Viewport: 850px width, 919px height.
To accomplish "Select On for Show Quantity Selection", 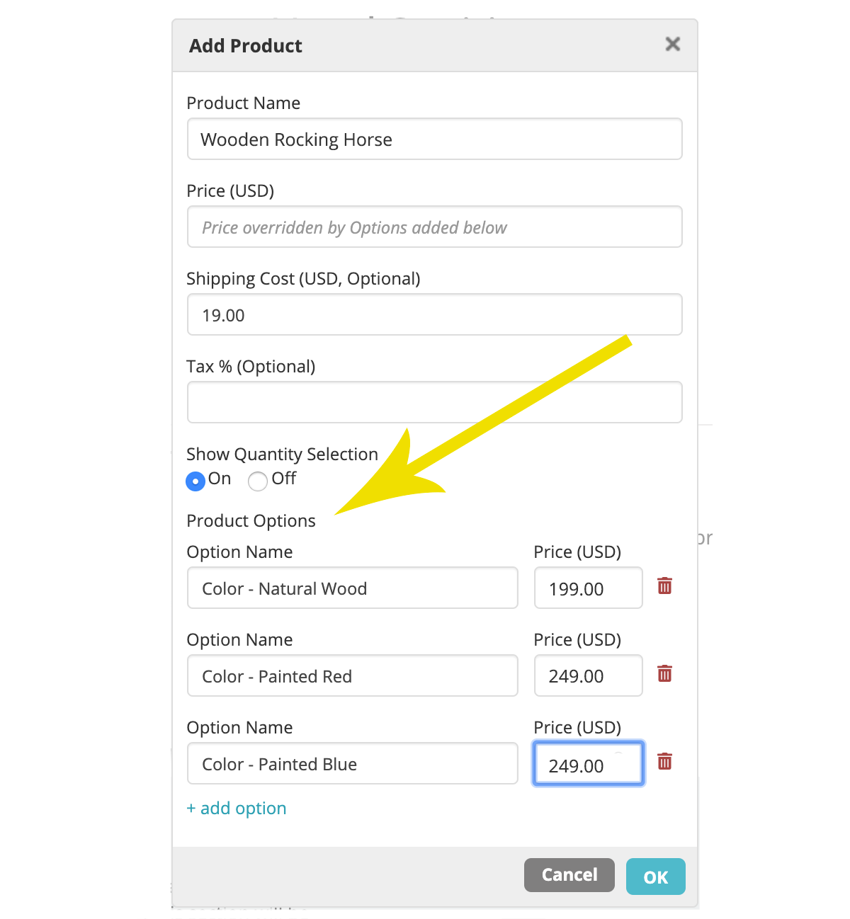I will point(195,481).
